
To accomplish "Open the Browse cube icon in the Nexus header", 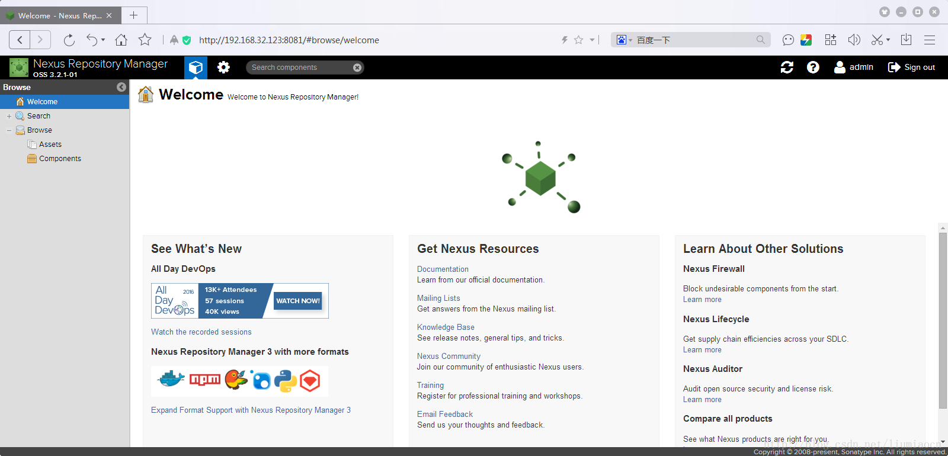I will [196, 68].
